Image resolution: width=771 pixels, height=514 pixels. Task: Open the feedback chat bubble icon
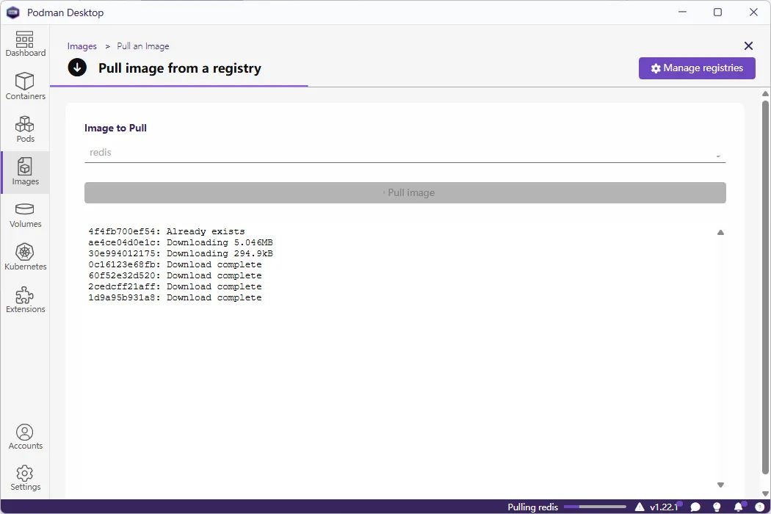(x=695, y=506)
